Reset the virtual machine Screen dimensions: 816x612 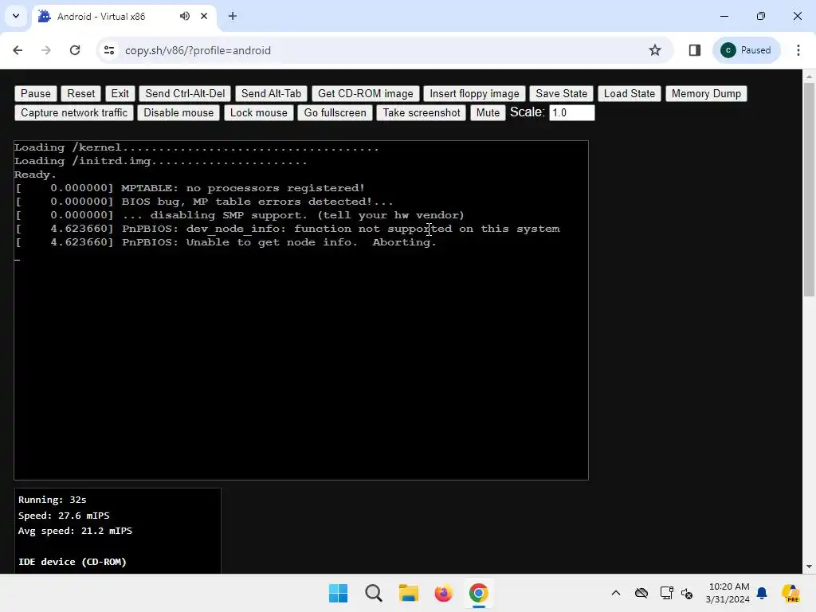coord(81,94)
